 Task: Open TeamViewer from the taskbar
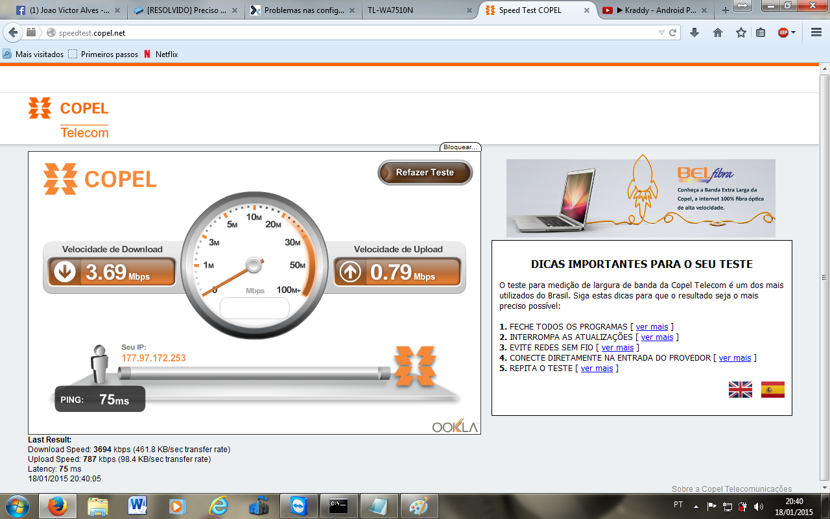click(299, 506)
